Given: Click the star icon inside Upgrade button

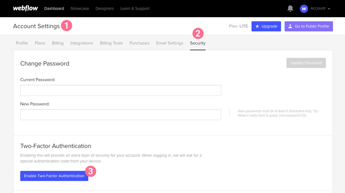Looking at the screenshot, I should (257, 26).
